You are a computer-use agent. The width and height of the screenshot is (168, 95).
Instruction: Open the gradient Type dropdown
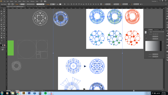(x=158, y=32)
